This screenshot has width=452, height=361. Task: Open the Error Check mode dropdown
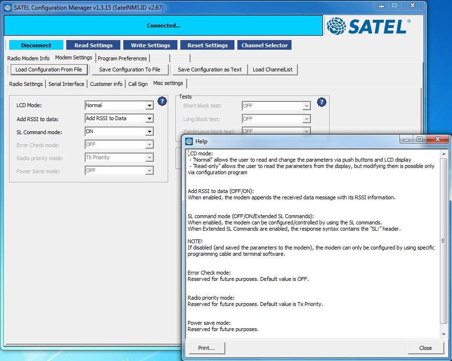pyautogui.click(x=149, y=144)
